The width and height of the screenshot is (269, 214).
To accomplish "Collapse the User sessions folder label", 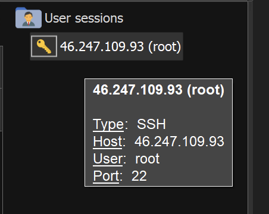I will point(84,18).
